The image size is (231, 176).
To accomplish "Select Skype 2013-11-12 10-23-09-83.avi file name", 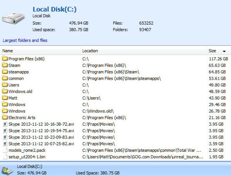I will pyautogui.click(x=41, y=137).
